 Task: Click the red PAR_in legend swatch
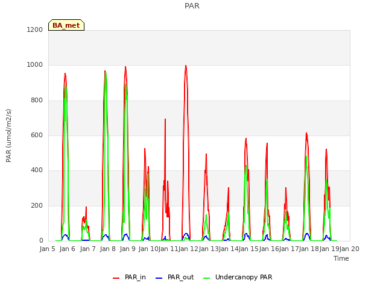(x=116, y=278)
